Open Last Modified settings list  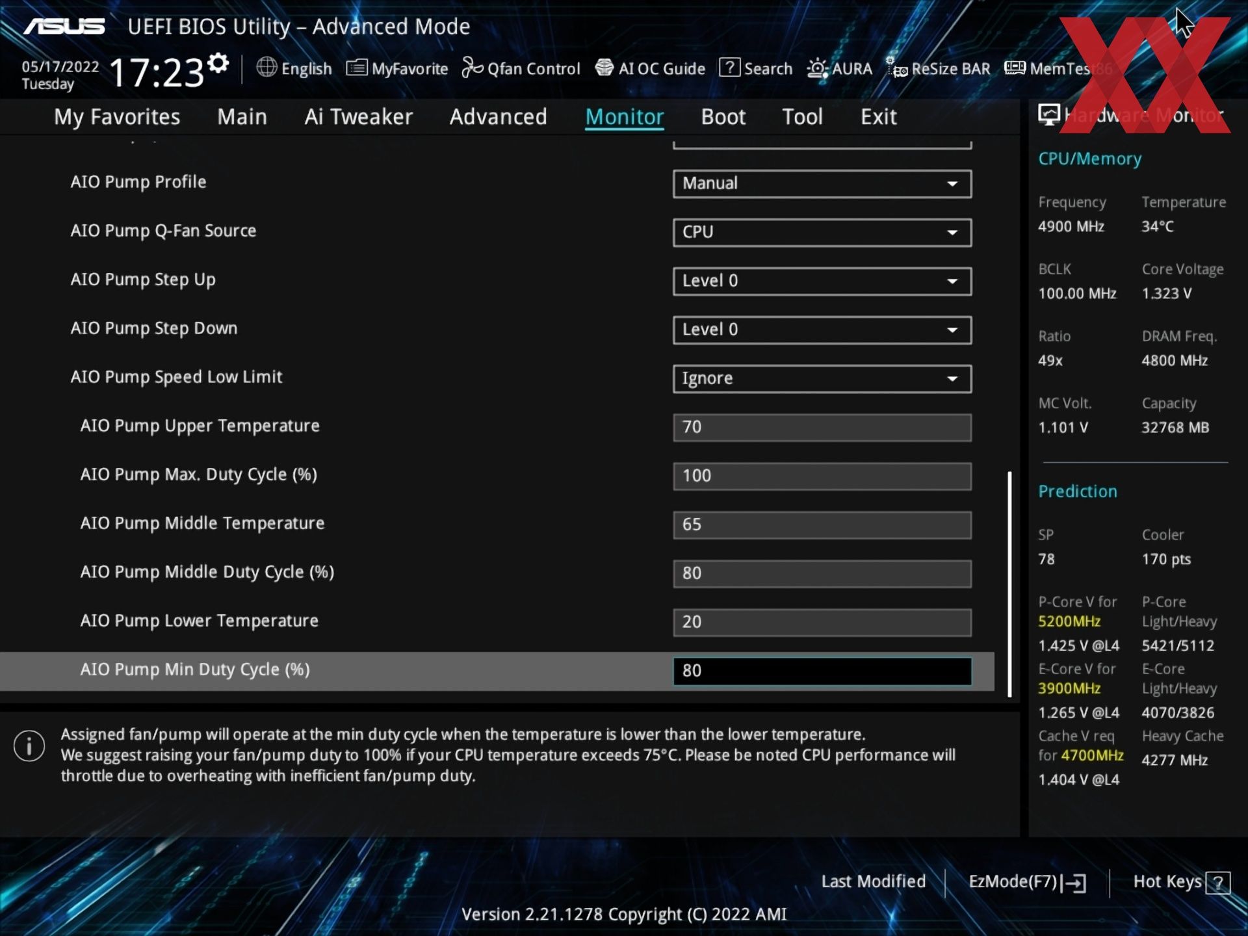874,881
